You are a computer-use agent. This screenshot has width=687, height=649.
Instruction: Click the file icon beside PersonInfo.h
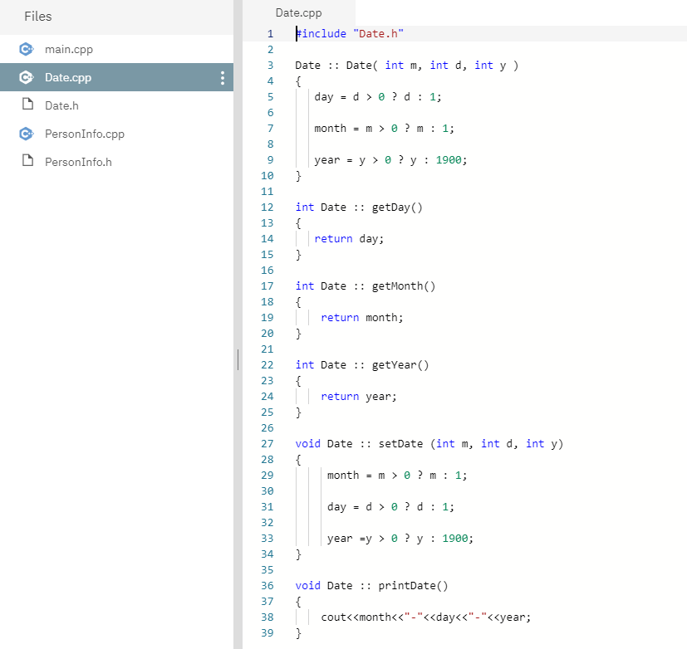(27, 161)
